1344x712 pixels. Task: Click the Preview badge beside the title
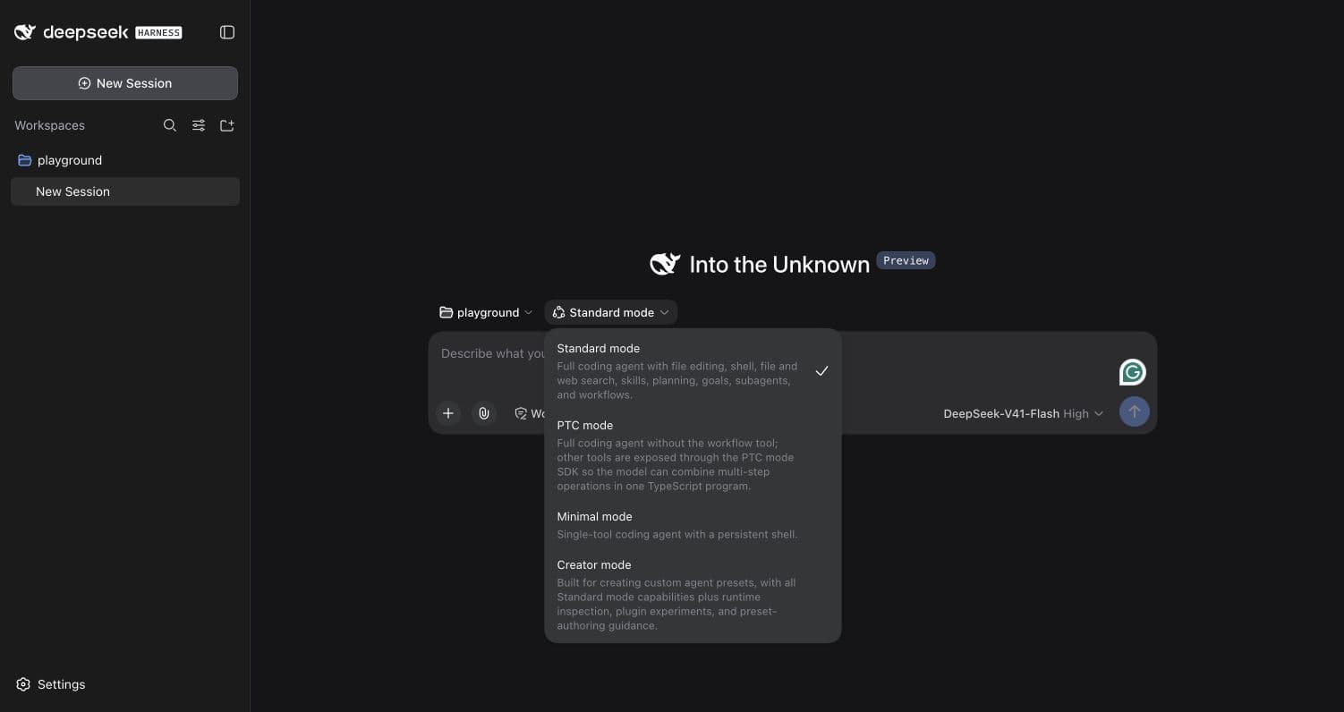(x=906, y=260)
